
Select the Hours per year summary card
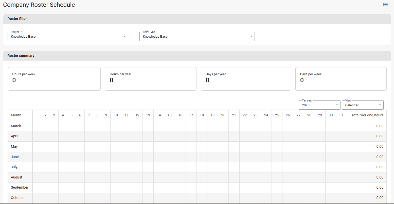tap(151, 79)
